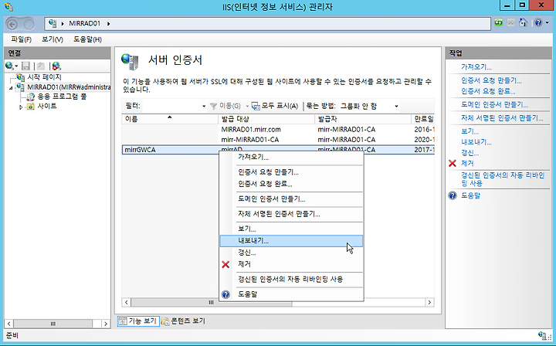Collapse the MIRRAD01 server tree node
The height and width of the screenshot is (346, 556).
pyautogui.click(x=11, y=87)
